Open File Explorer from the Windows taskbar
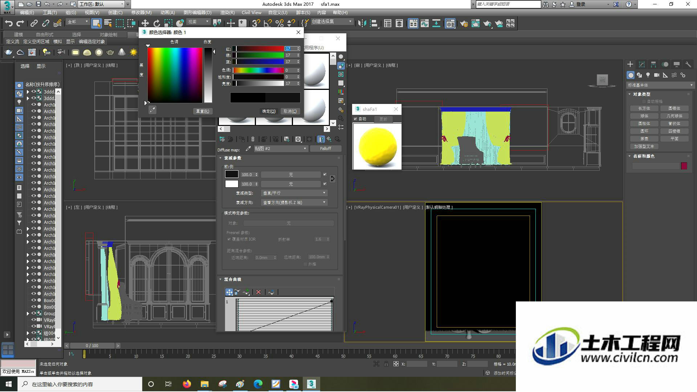Image resolution: width=697 pixels, height=392 pixels. (204, 384)
